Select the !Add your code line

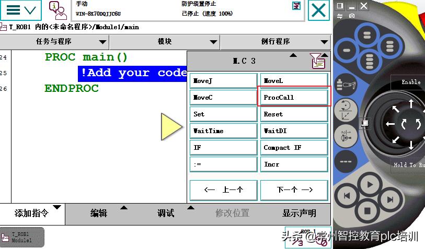pos(133,74)
